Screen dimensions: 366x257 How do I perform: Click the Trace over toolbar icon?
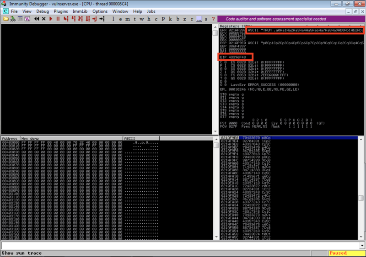87,19
